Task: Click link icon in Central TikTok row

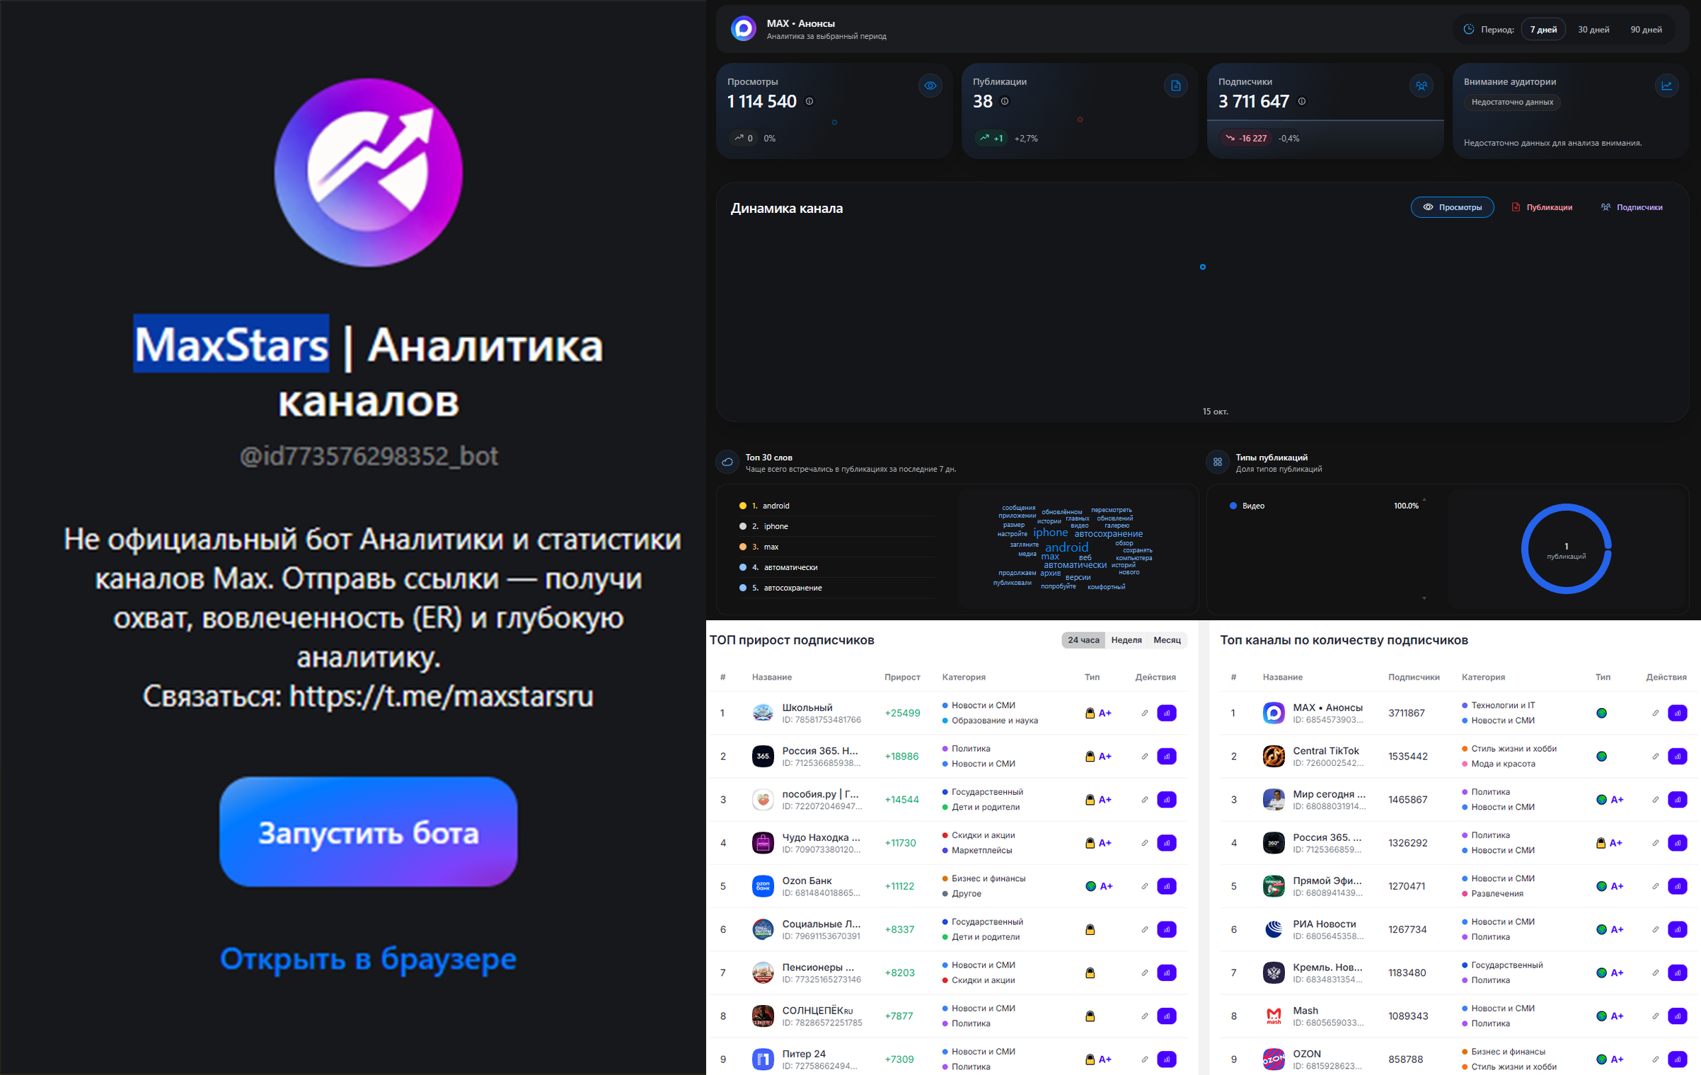Action: click(1656, 757)
